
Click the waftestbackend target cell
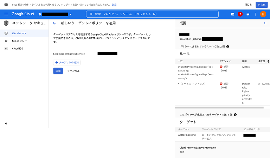pos(187,135)
